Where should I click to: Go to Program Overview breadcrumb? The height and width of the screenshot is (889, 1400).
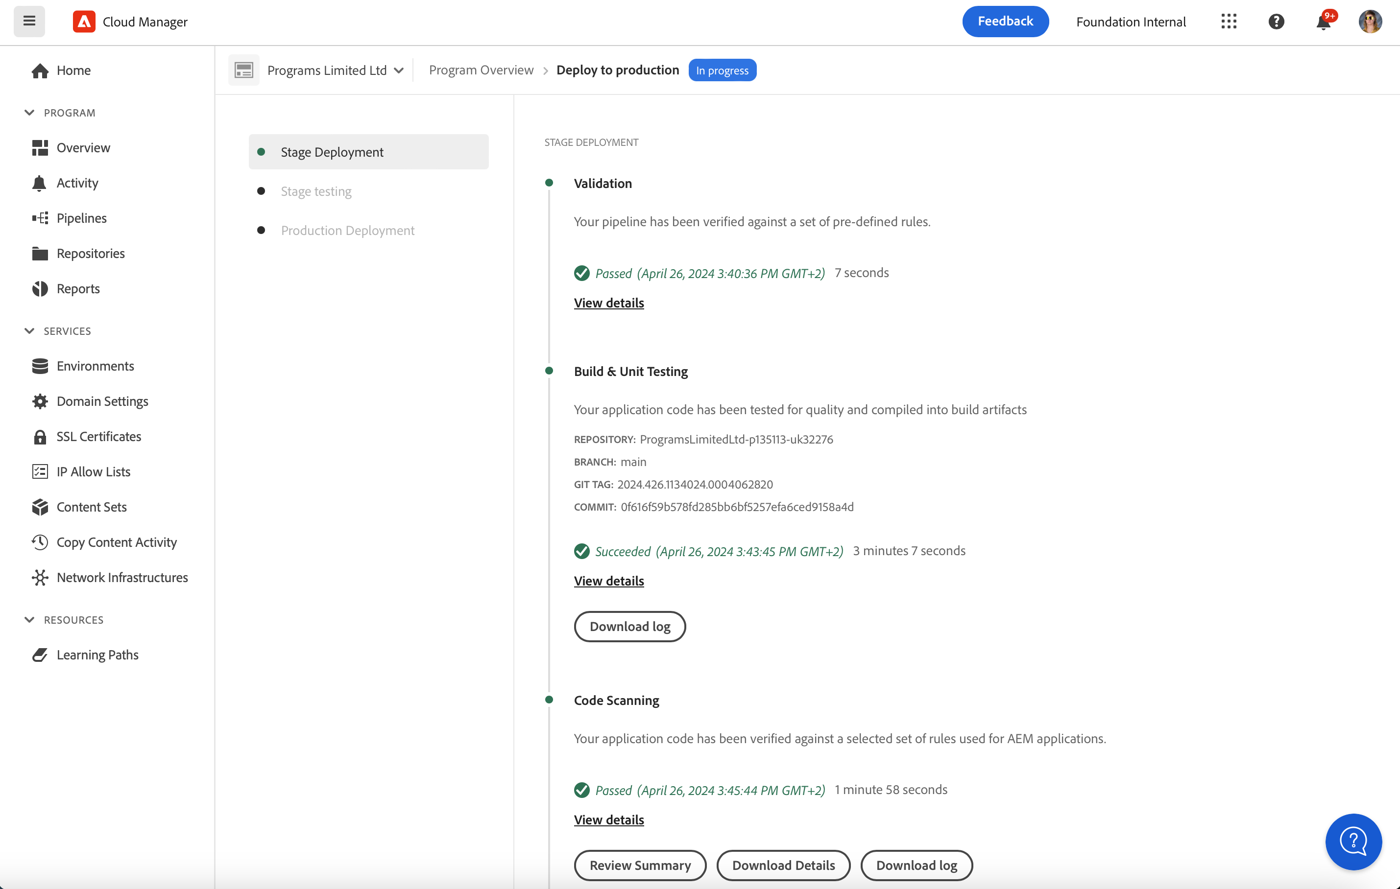point(481,70)
